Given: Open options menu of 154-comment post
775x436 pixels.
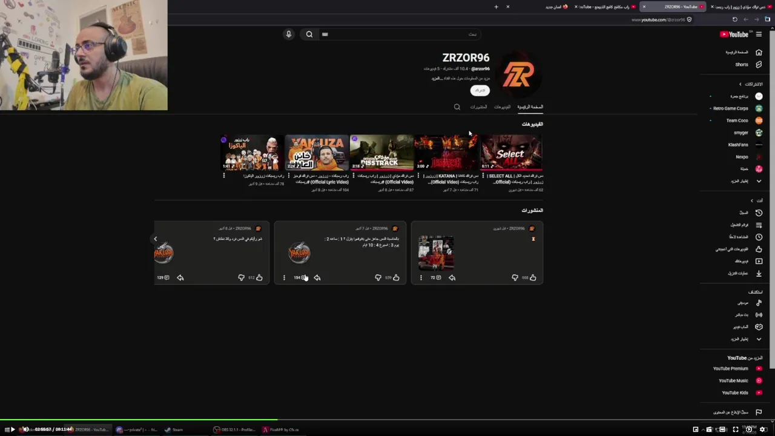Looking at the screenshot, I should click(284, 277).
